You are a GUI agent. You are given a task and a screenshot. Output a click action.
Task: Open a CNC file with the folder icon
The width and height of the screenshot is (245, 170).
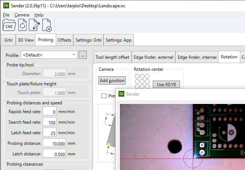click(9, 25)
